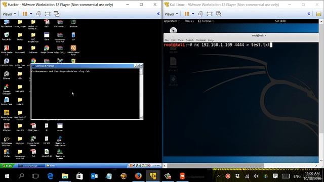This screenshot has height=182, width=324.
Task: Open volume control in system tray
Action: point(256,176)
